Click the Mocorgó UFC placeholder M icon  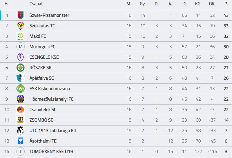(x=20, y=47)
